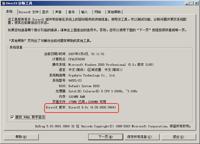Screen dimensions: 200x144
Task: Close the window with the X icon
Action: pyautogui.click(x=196, y=3)
